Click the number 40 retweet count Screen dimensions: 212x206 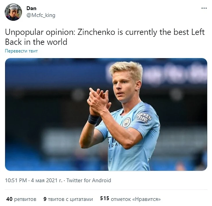(x=9, y=199)
